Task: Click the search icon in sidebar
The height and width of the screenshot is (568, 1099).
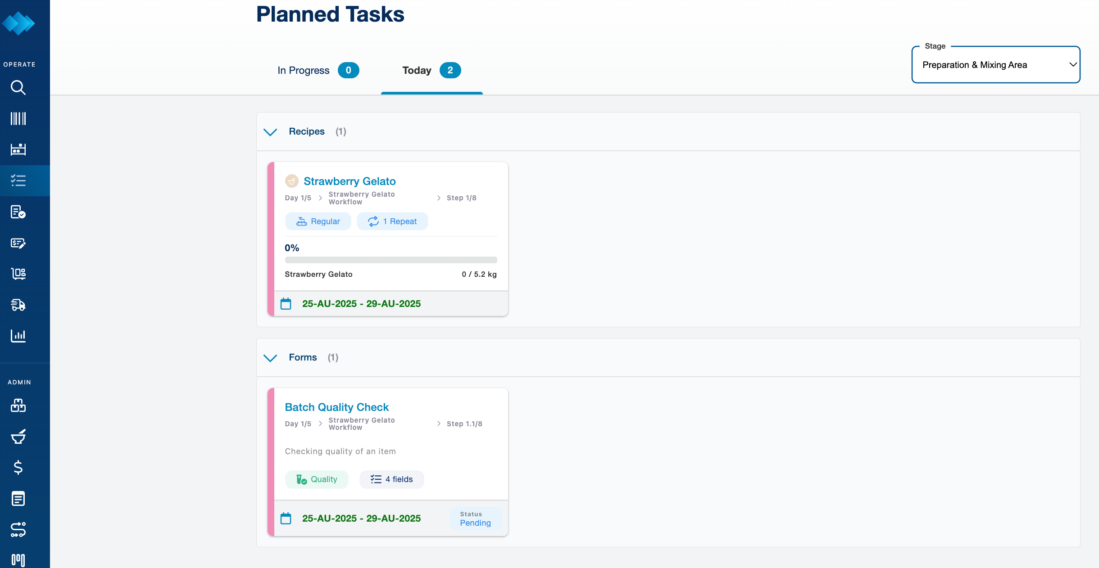Action: [x=18, y=87]
